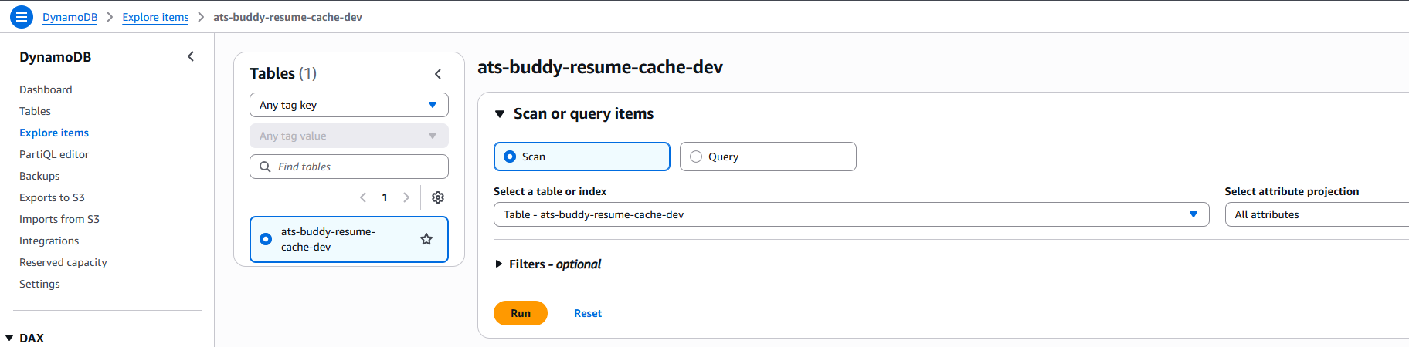This screenshot has width=1409, height=347.
Task: Select the Query radio option
Action: coord(696,157)
